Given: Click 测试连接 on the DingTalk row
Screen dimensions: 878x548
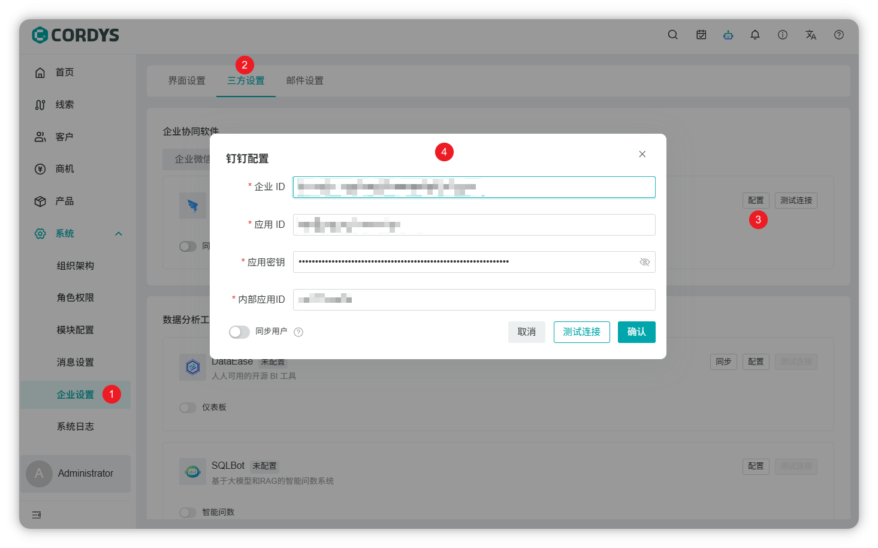Looking at the screenshot, I should (x=796, y=200).
